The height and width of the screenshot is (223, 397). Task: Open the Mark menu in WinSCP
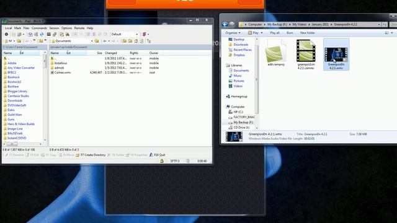click(18, 28)
